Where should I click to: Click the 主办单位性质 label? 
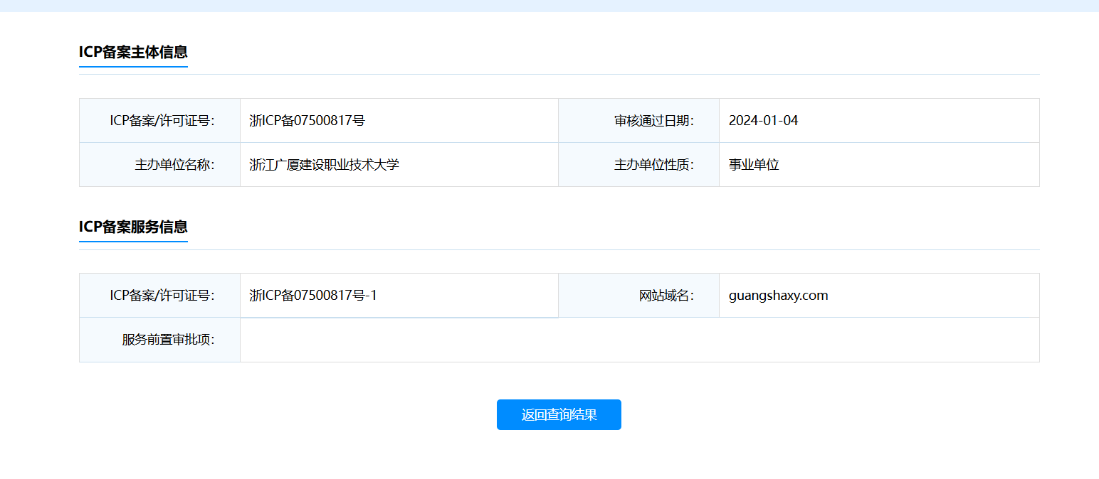click(x=654, y=165)
